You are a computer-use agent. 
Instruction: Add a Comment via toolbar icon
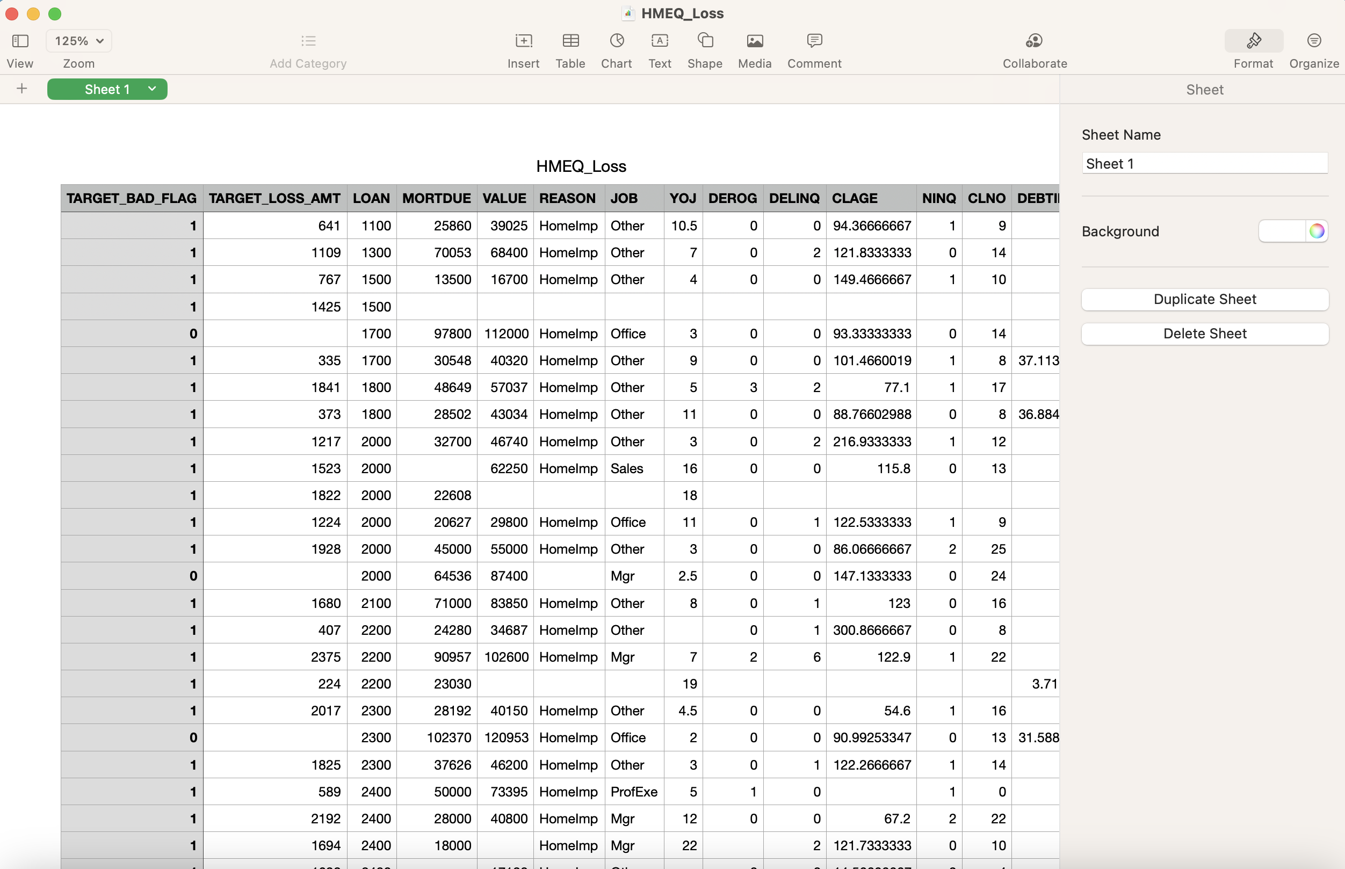pyautogui.click(x=814, y=41)
